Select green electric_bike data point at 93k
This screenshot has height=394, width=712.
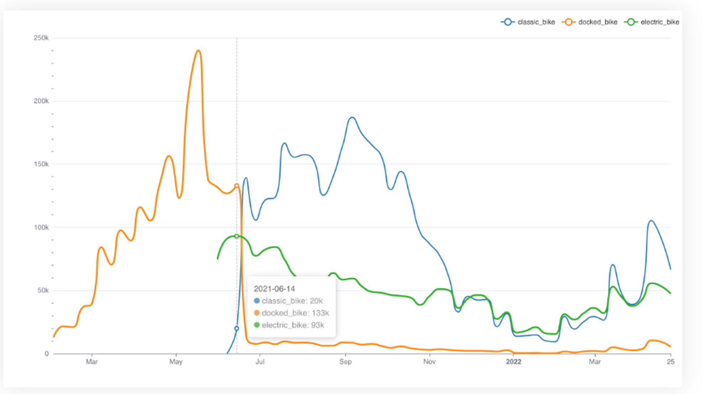click(237, 236)
